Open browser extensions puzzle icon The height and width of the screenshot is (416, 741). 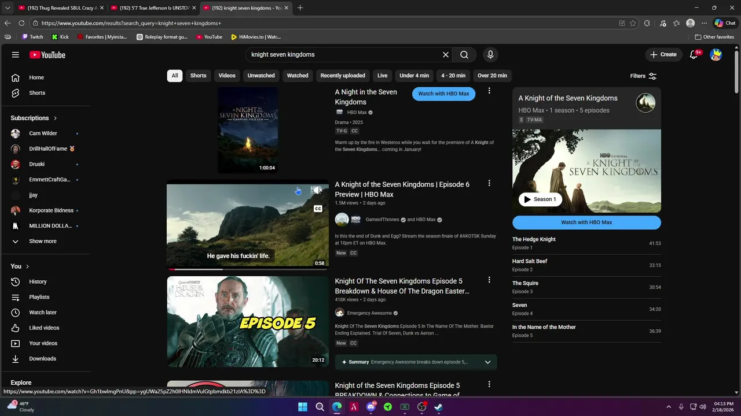(647, 23)
